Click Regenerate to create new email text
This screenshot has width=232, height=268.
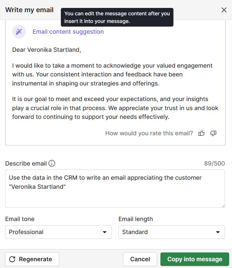[x=32, y=259]
